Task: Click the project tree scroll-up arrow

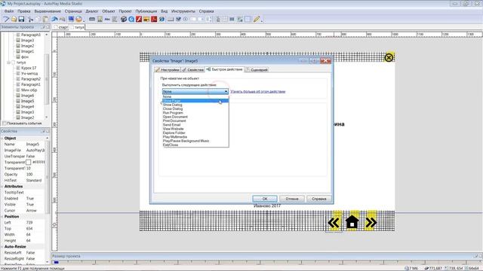Action: click(x=47, y=35)
